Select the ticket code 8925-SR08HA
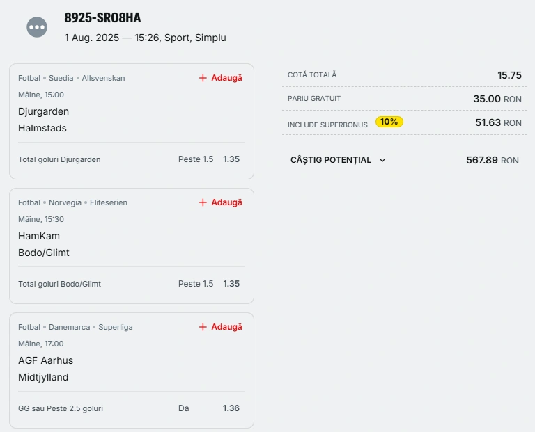 tap(102, 17)
